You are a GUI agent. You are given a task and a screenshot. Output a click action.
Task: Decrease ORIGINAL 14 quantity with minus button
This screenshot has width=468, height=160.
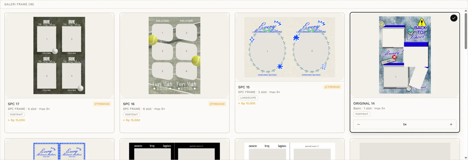[x=359, y=125]
